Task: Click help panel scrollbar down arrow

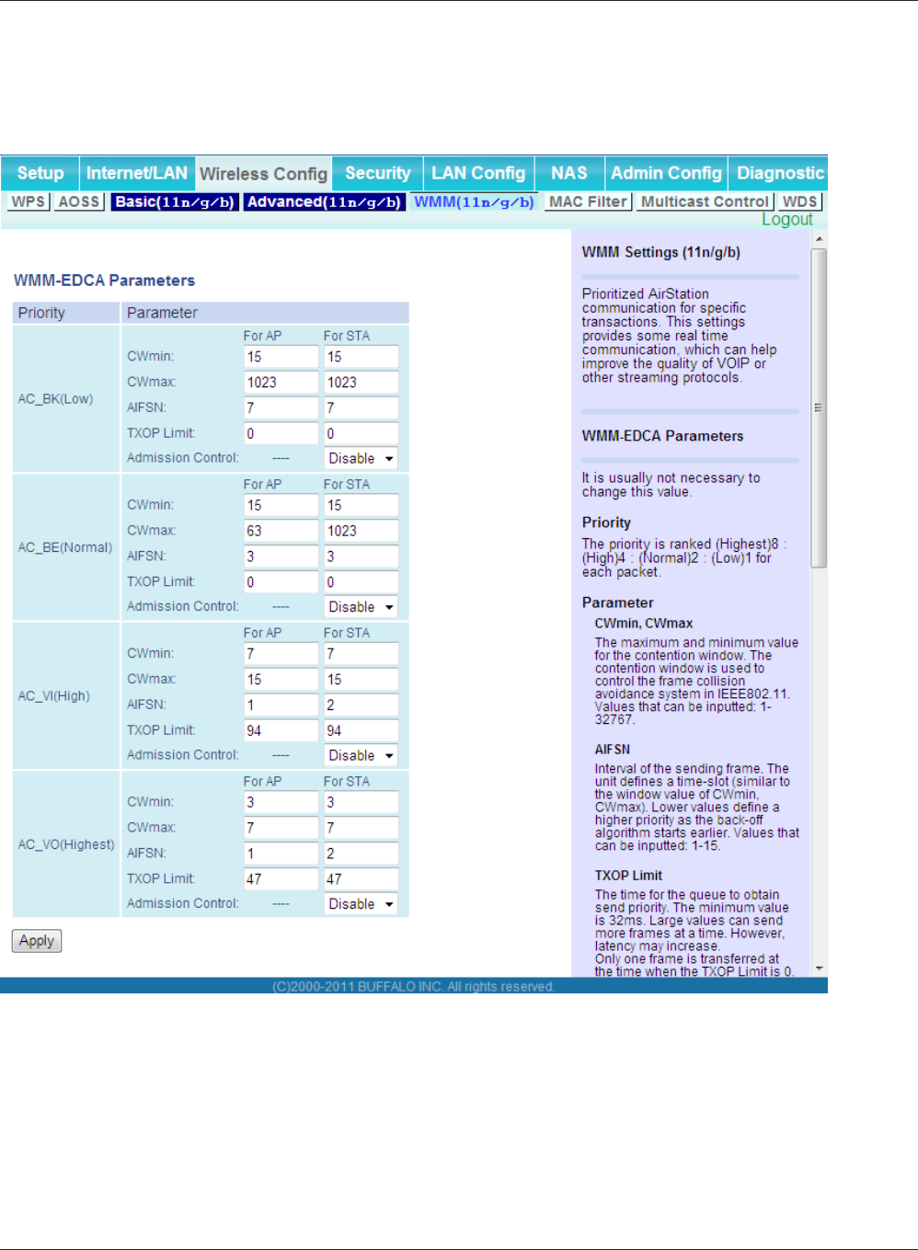Action: point(819,969)
